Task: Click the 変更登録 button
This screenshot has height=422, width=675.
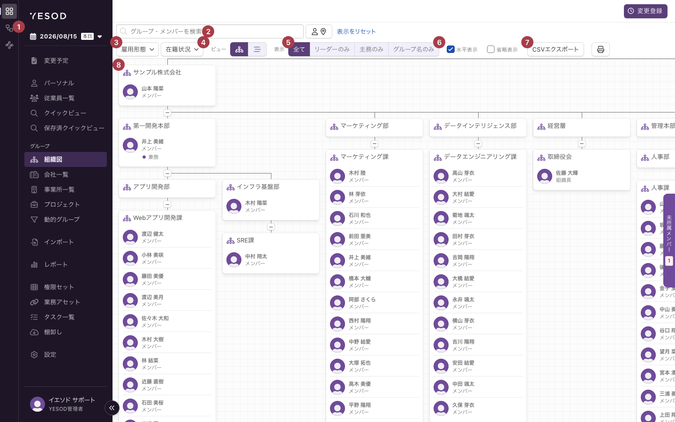Action: tap(645, 11)
